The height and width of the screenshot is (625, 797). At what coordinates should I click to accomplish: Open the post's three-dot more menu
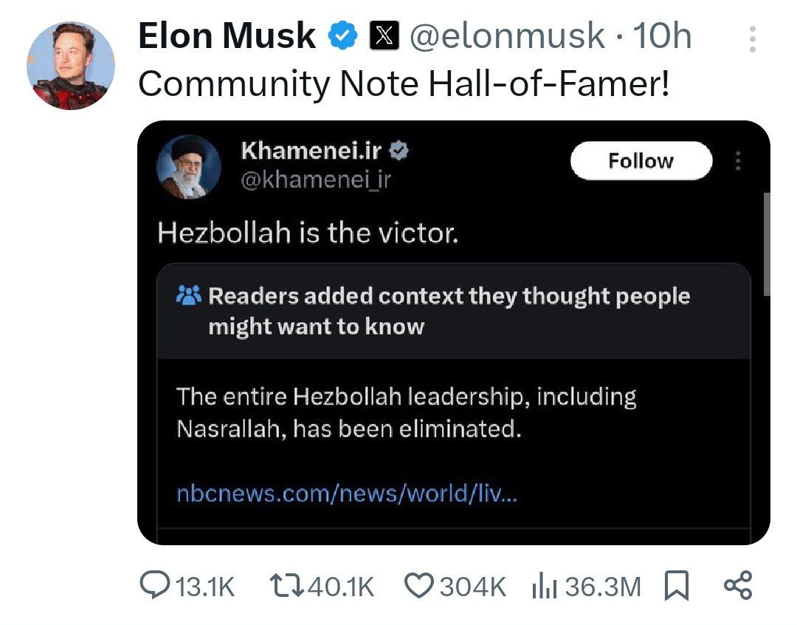(752, 38)
